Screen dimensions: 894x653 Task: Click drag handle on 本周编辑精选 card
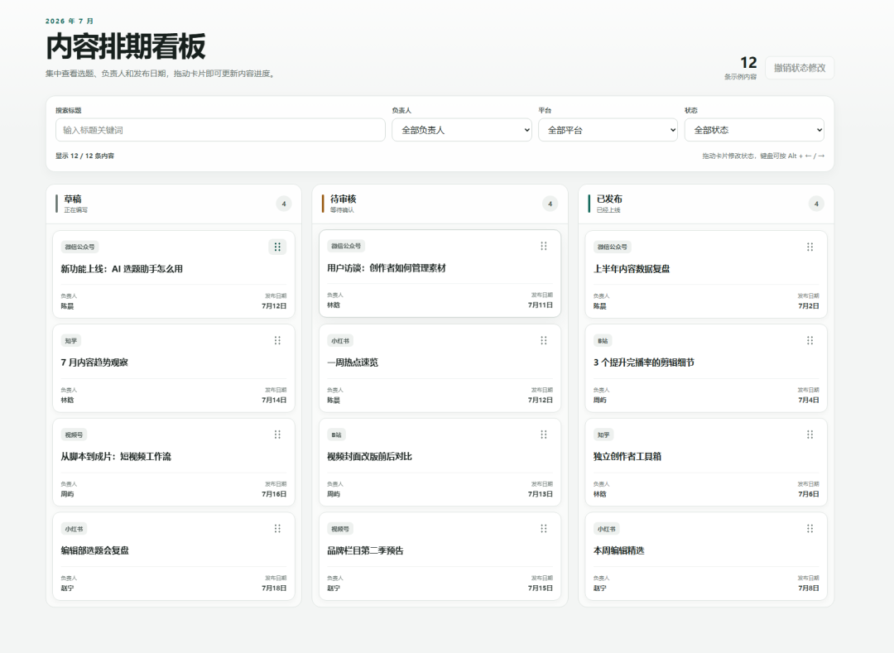point(810,528)
